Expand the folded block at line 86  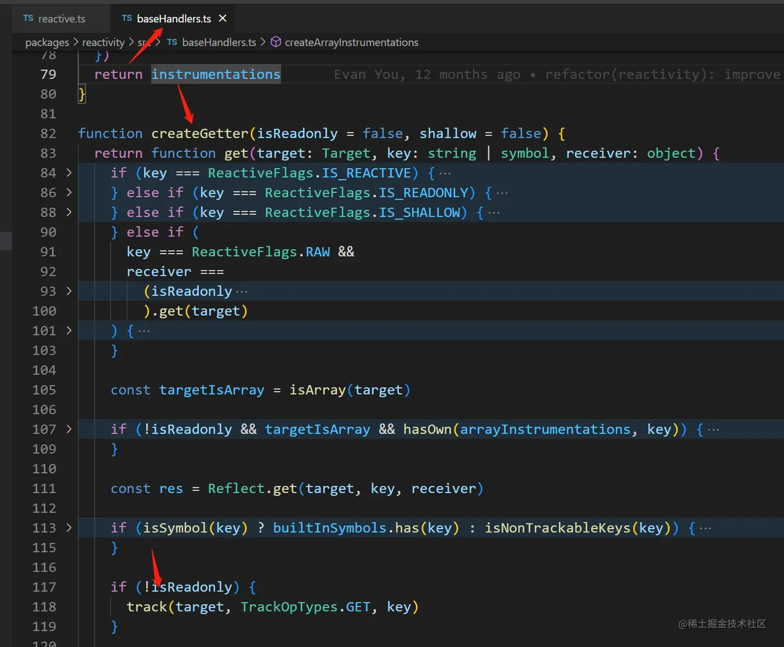69,192
